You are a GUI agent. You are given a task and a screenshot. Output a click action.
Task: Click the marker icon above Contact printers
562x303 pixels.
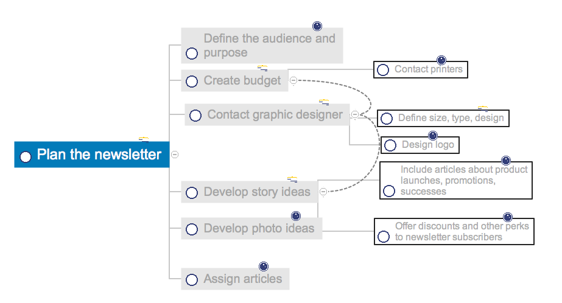(441, 60)
